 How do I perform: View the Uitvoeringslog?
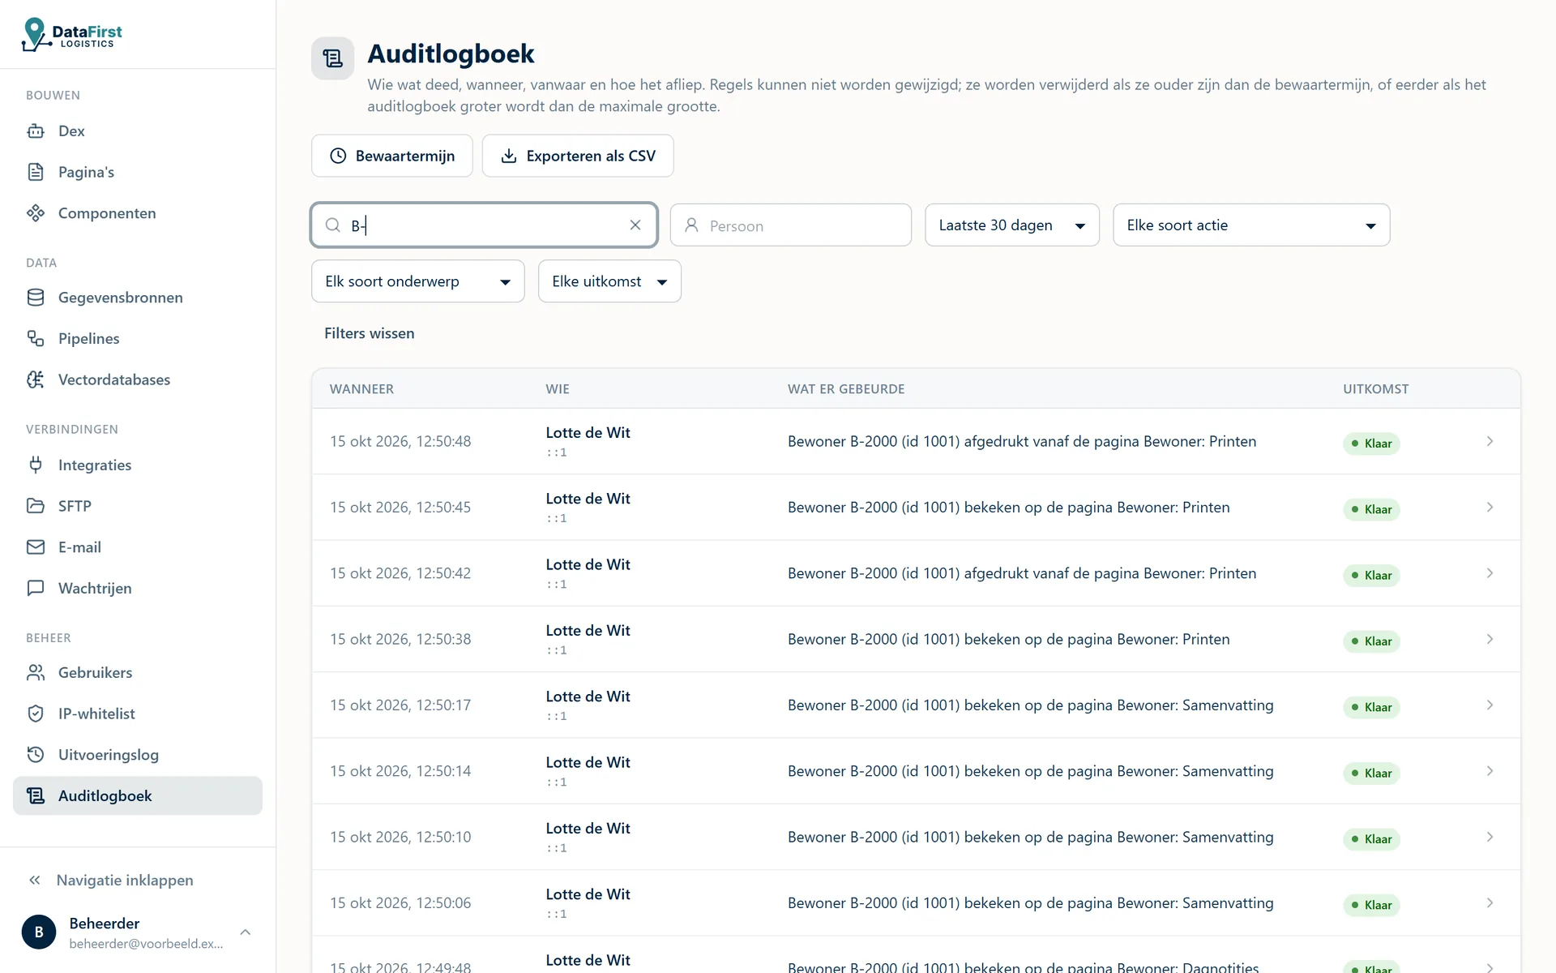[x=138, y=755]
